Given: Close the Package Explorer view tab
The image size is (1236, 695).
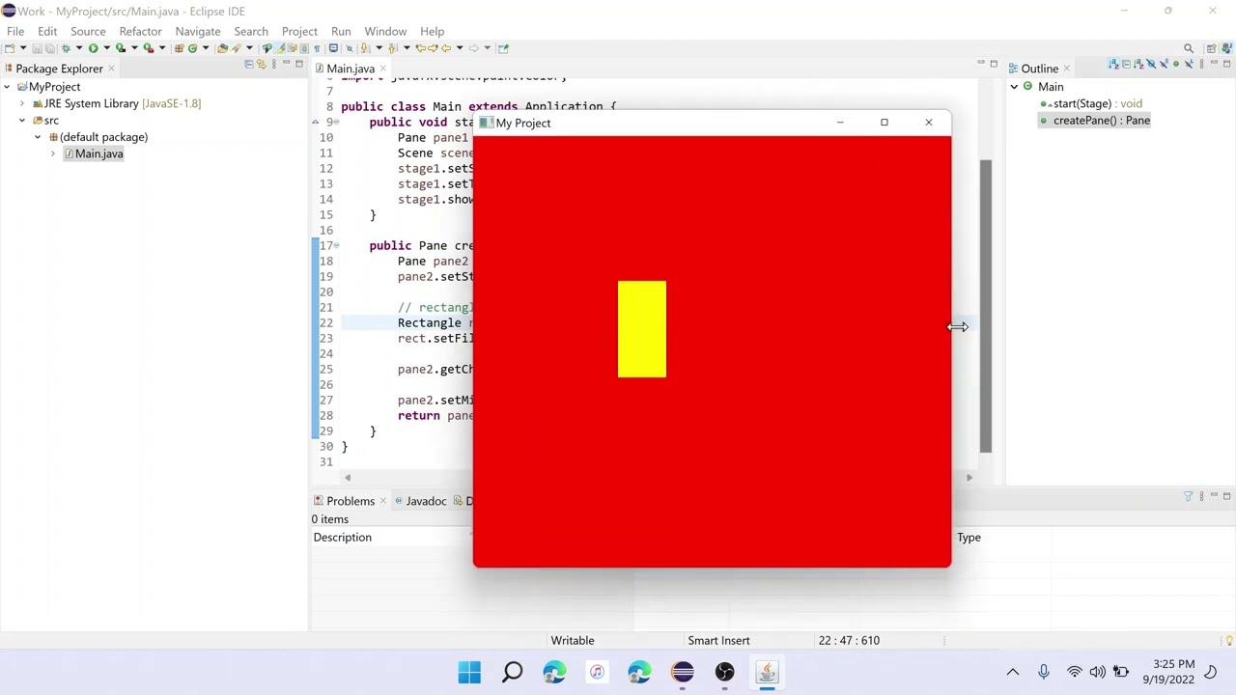Looking at the screenshot, I should (111, 69).
